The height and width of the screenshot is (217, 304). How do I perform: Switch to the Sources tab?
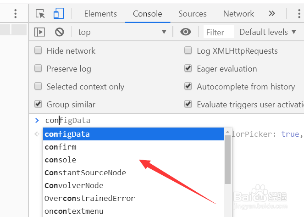coord(193,14)
